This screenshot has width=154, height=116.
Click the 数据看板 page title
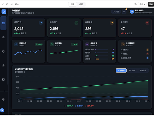[16, 10]
